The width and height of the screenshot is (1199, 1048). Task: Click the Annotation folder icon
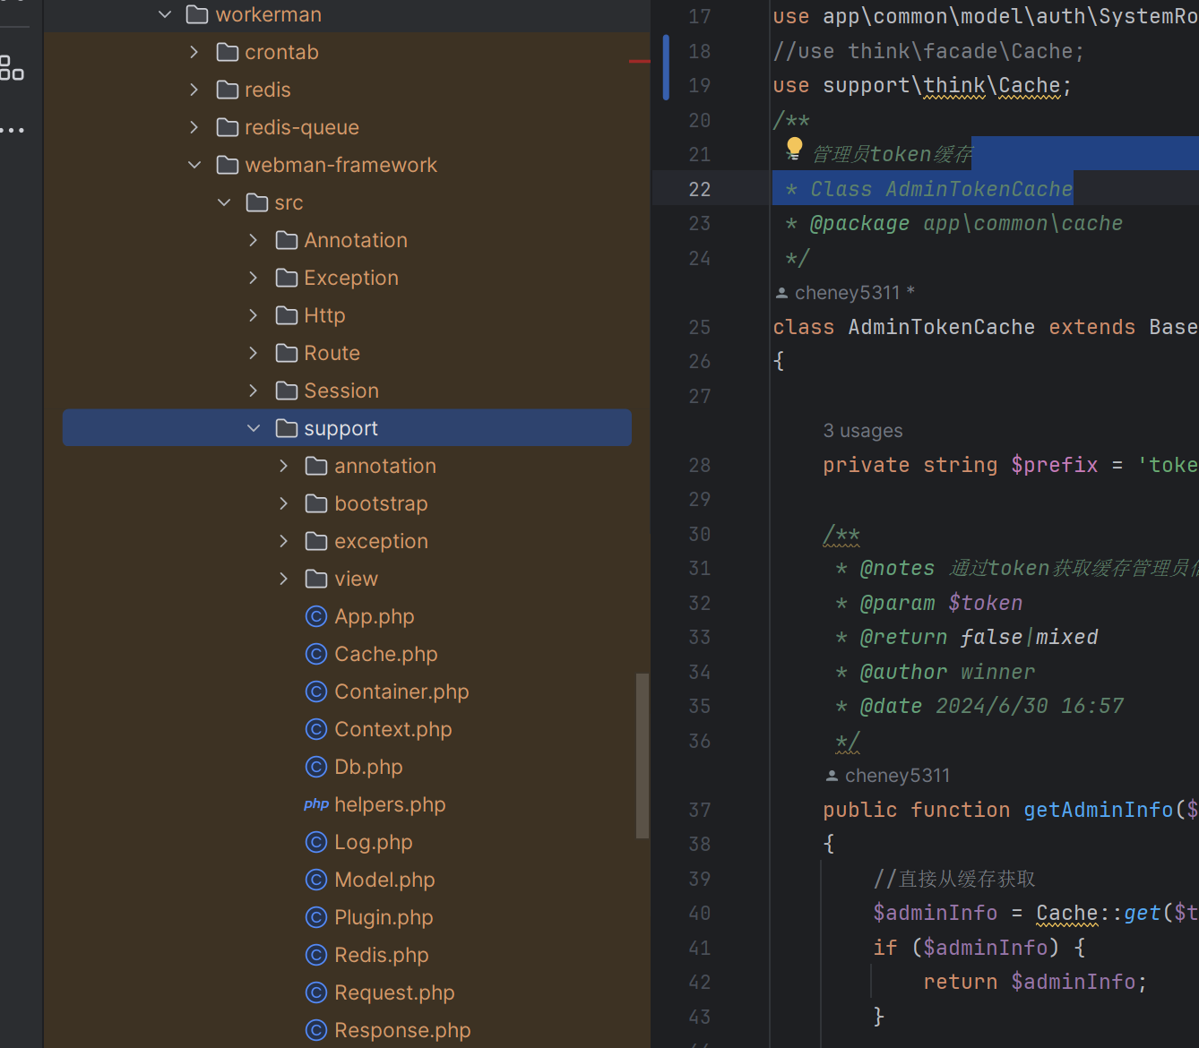click(287, 240)
